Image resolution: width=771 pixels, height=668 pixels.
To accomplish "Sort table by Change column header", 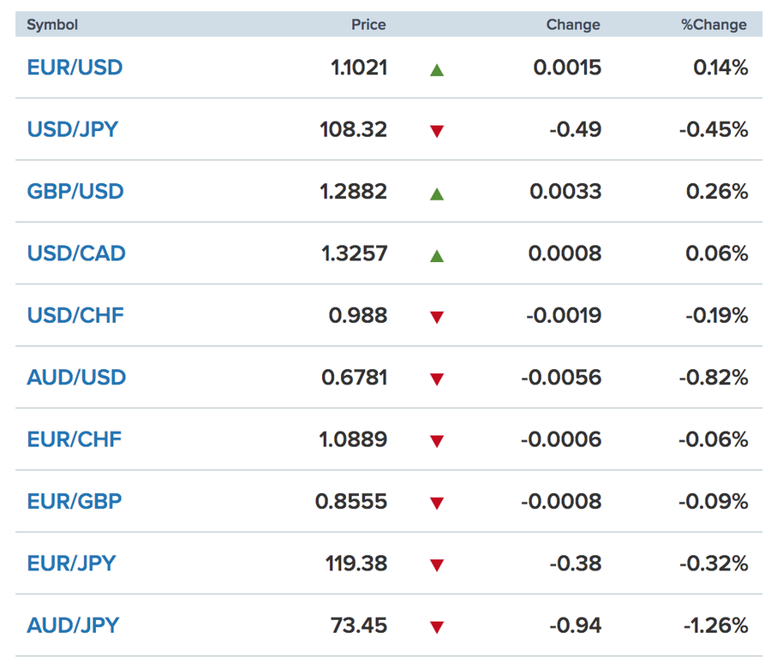I will tap(573, 25).
